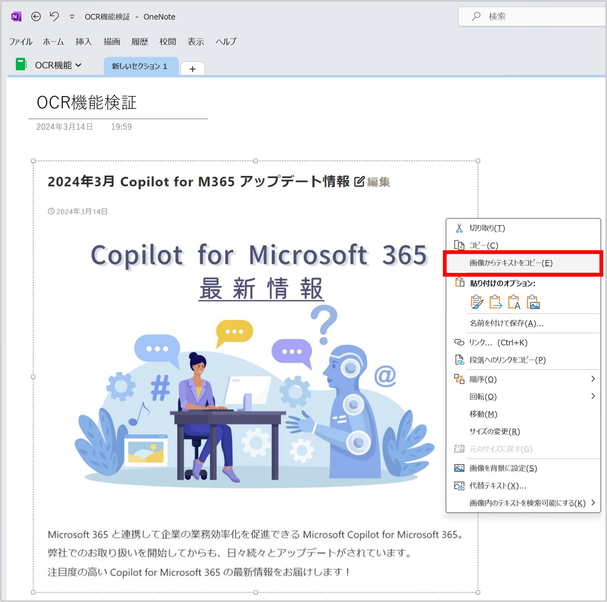Select 画像からテキストをコピー in context menu
Viewport: 607px width, 602px height.
(x=512, y=263)
